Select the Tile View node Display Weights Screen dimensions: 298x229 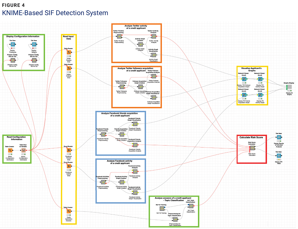coord(34,44)
